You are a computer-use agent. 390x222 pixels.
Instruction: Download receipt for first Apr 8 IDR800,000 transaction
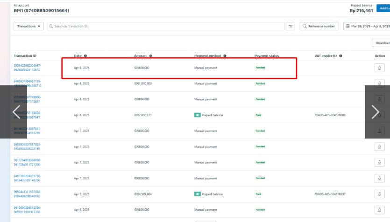tap(380, 68)
